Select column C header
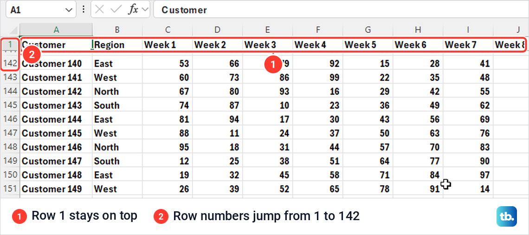529x235 pixels. 167,30
